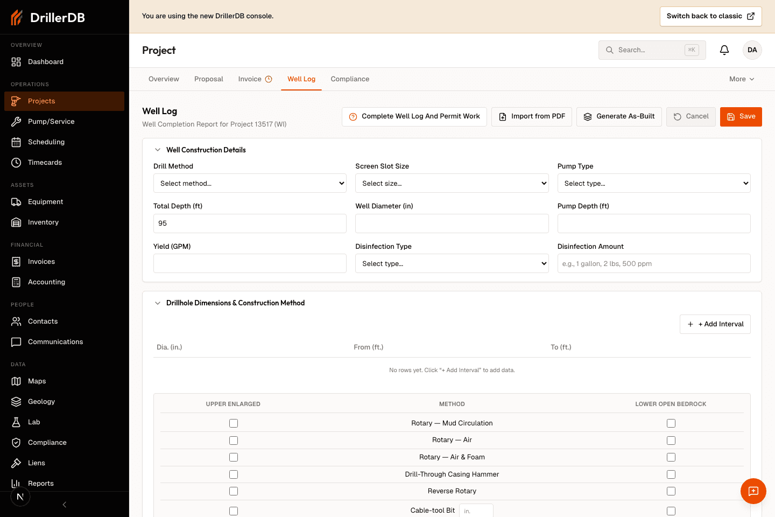This screenshot has height=517, width=775.
Task: Click the Pump Depth input field
Action: (x=654, y=223)
